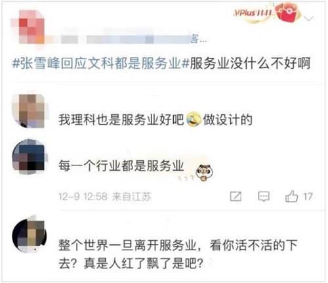Image resolution: width=328 pixels, height=283 pixels.
Task: Open avatar of the 每一个行业都是服务业 commenter
Action: [30, 156]
